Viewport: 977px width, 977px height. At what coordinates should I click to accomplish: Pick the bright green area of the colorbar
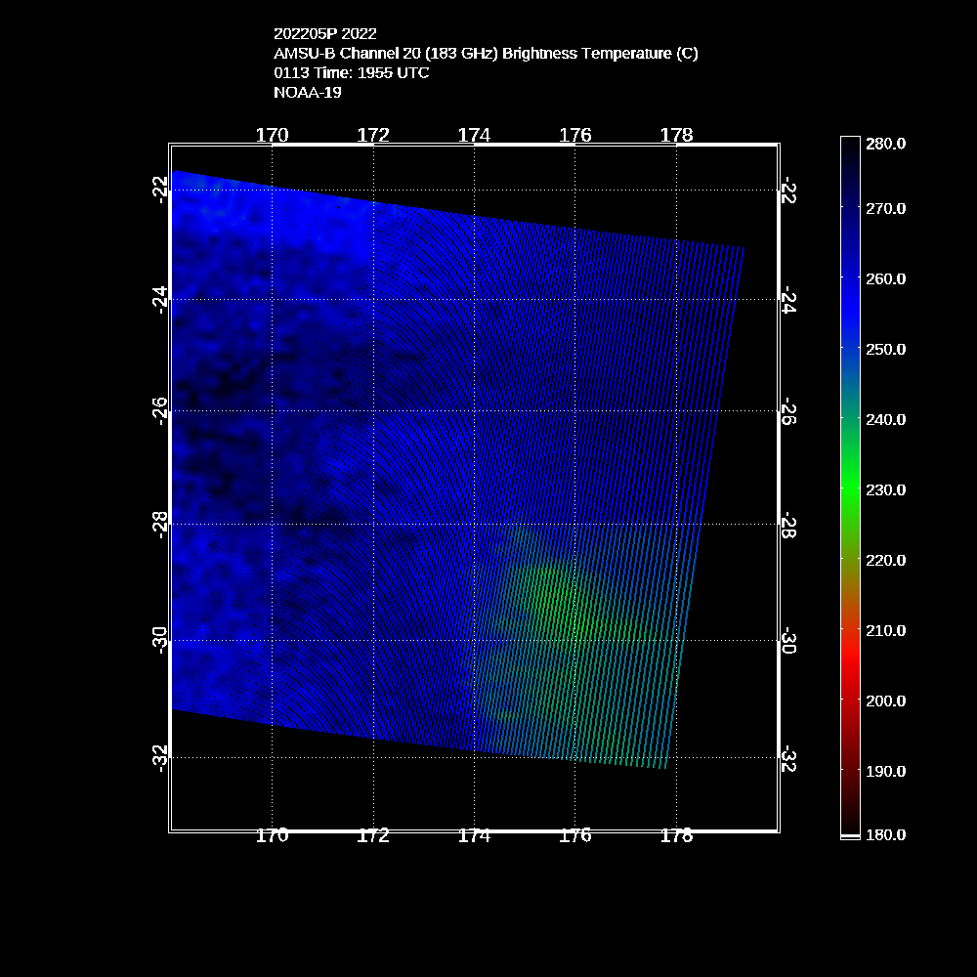(850, 484)
